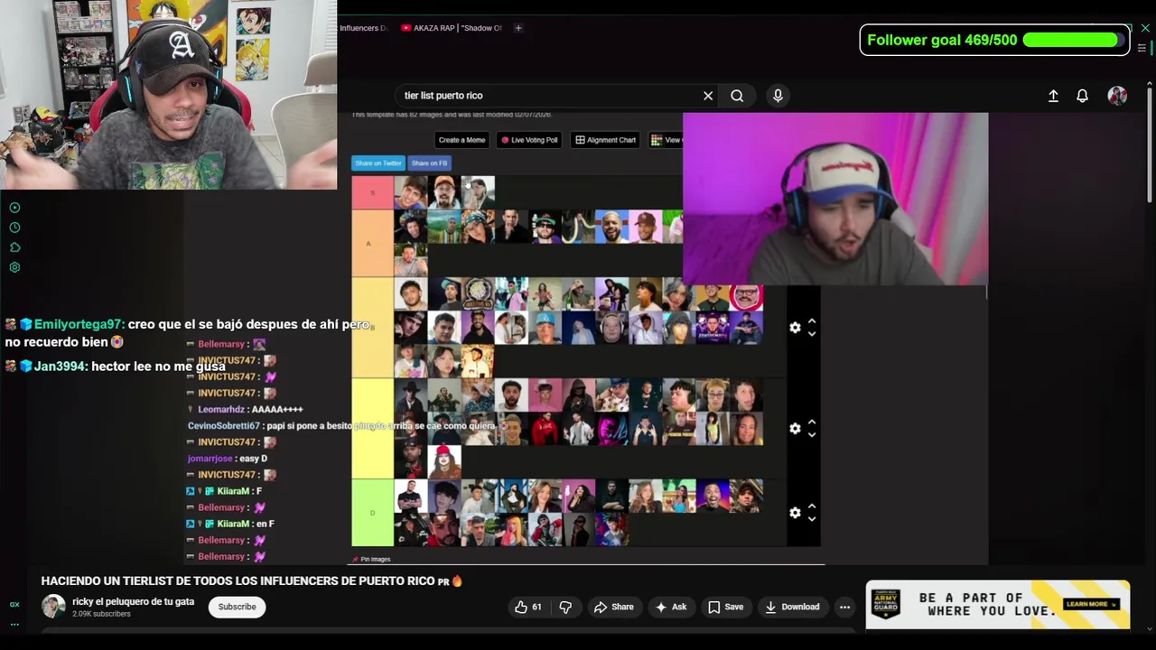This screenshot has height=650, width=1156.
Task: Open the Ask button
Action: pyautogui.click(x=670, y=607)
